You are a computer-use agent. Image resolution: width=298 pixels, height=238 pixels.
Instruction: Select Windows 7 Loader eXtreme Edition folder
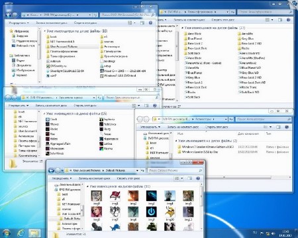[206, 147]
